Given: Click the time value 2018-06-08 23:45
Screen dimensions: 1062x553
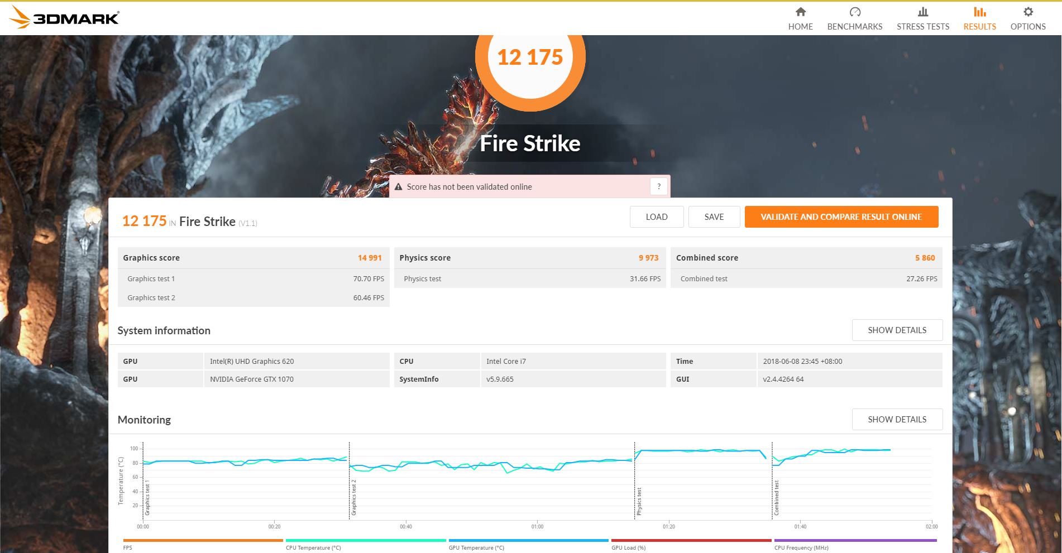Looking at the screenshot, I should tap(849, 361).
